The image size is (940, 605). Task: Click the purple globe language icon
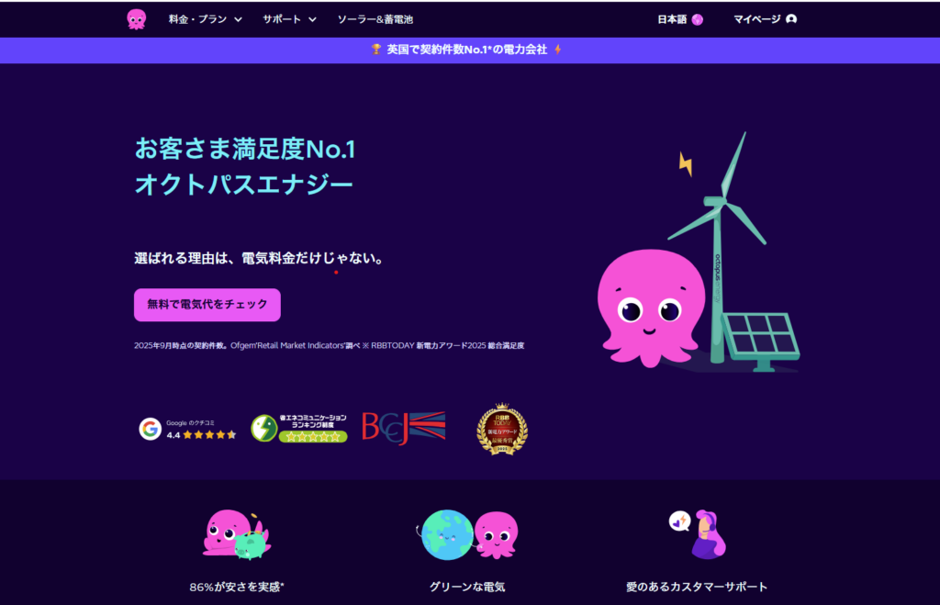[698, 20]
